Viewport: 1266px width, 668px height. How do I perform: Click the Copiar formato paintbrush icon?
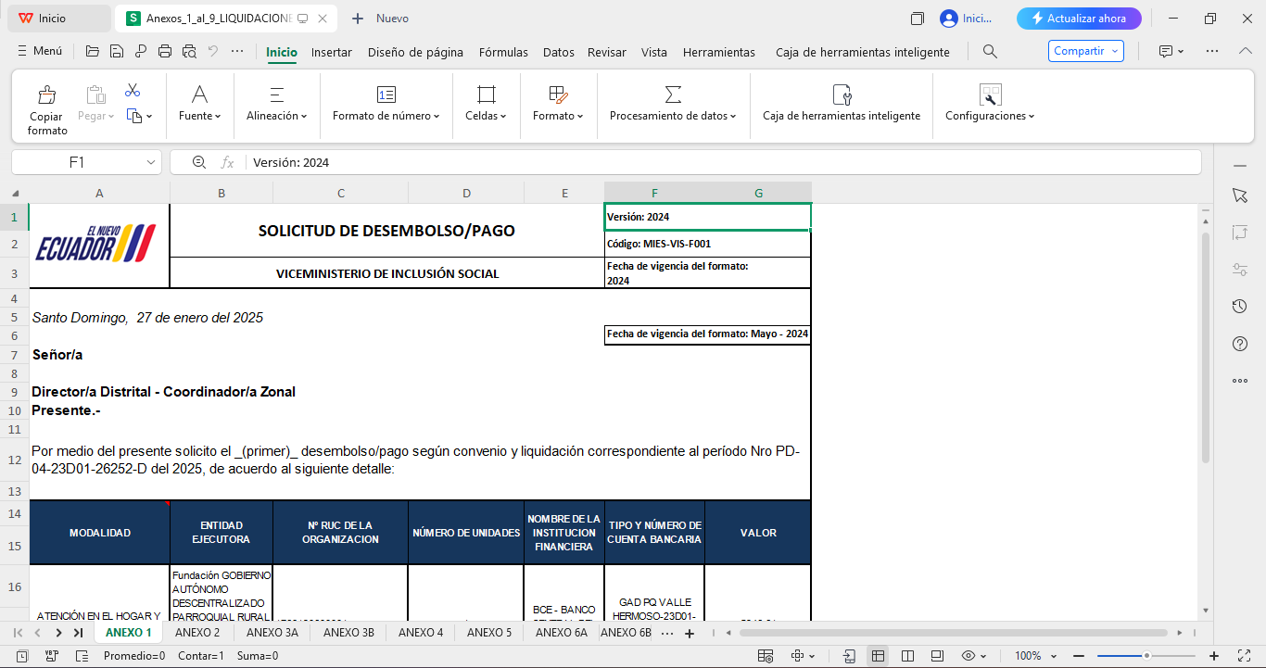point(46,95)
